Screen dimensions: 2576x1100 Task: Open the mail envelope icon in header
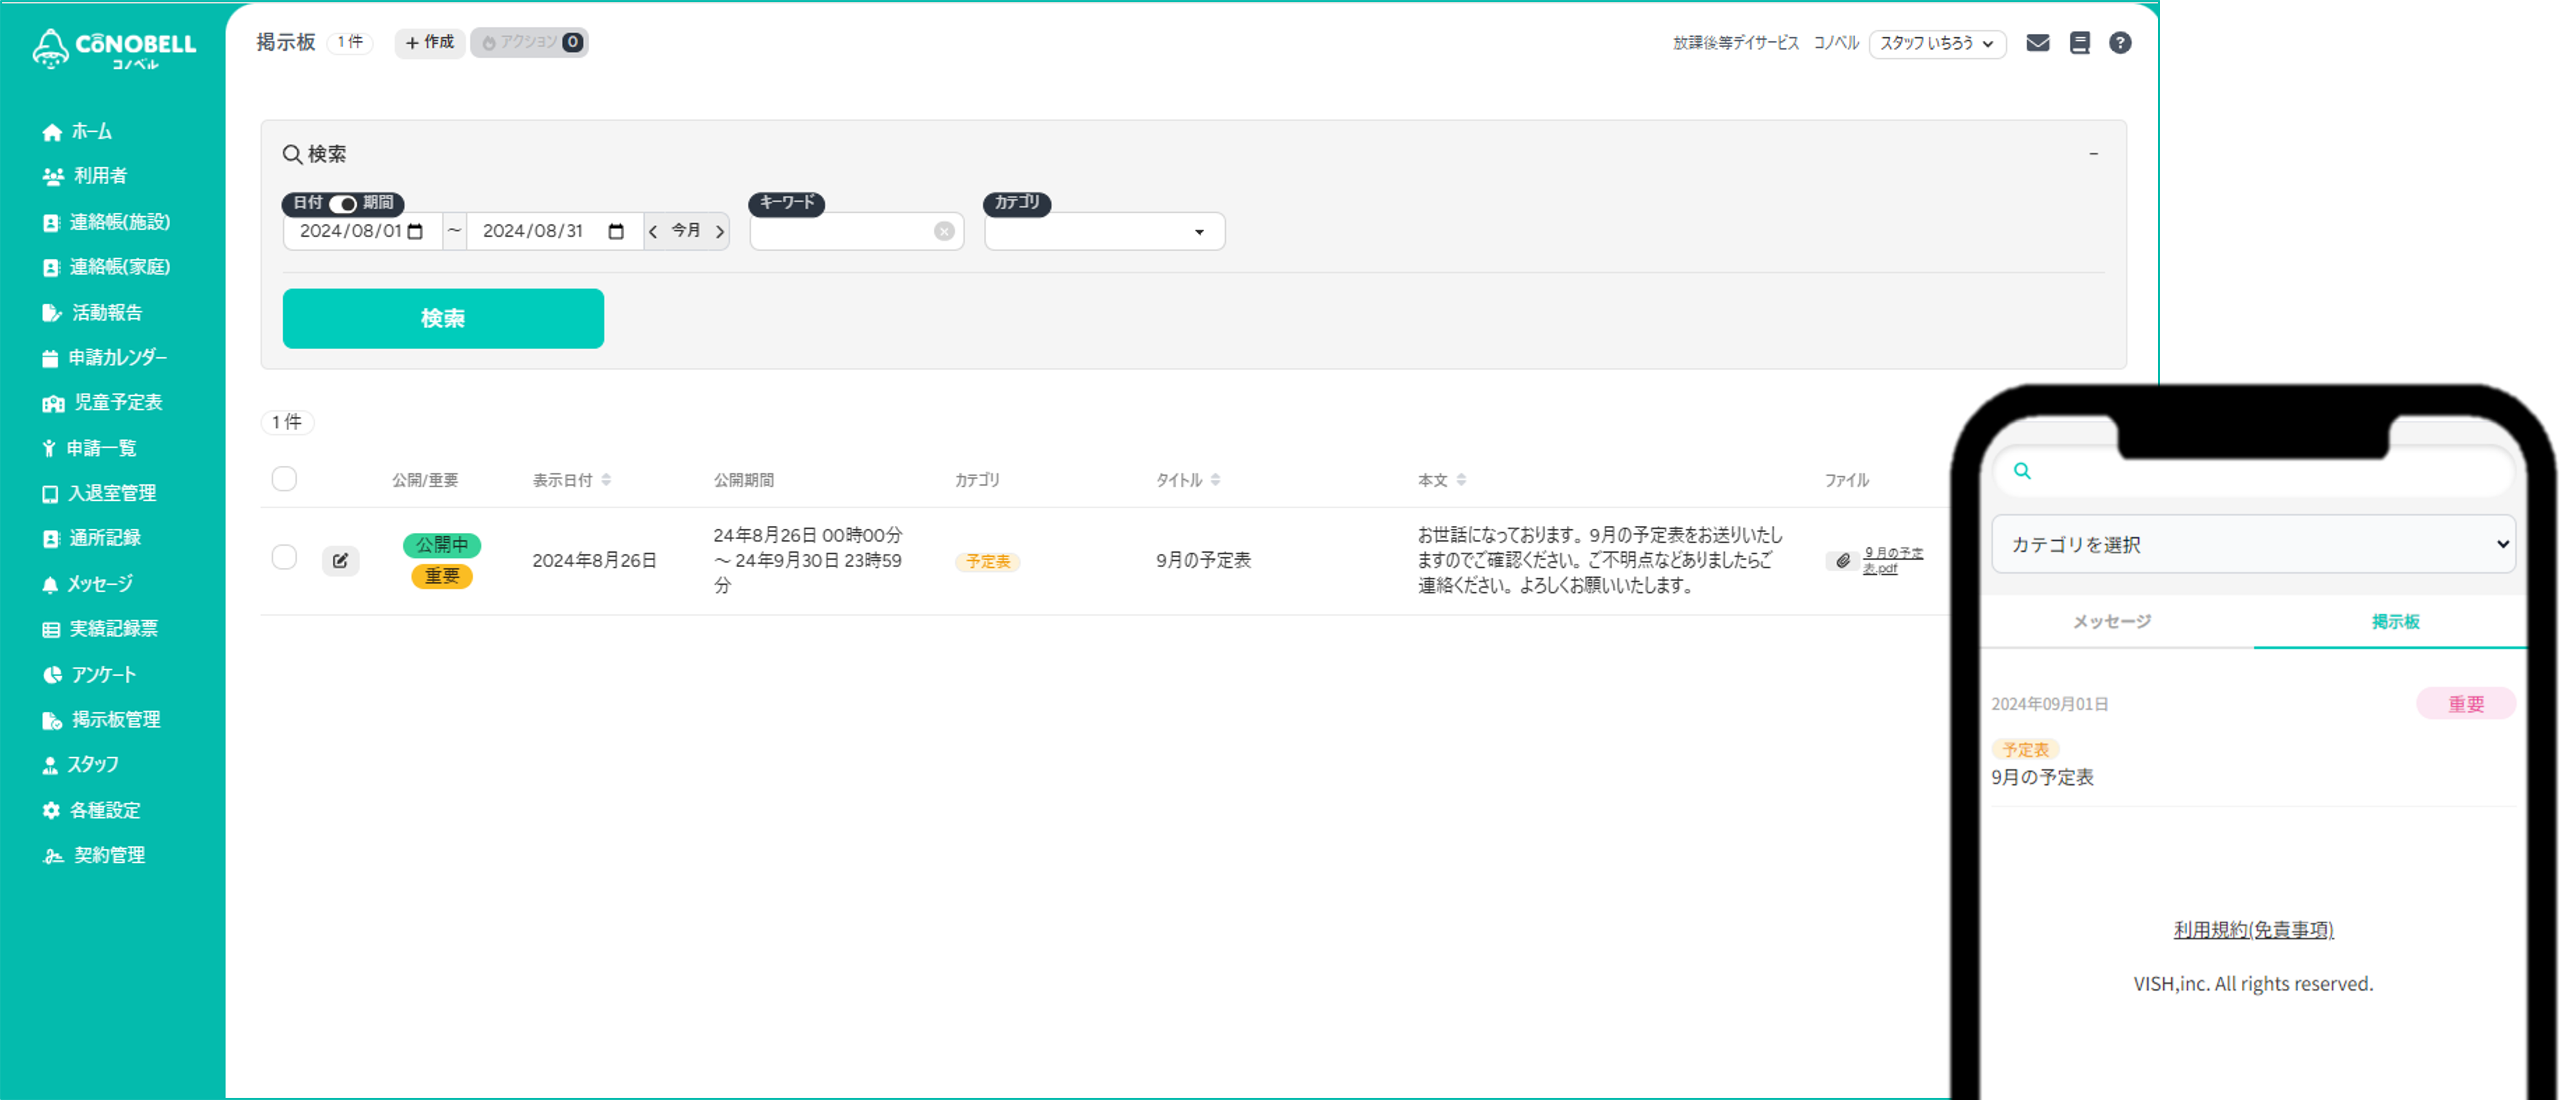[x=2037, y=43]
